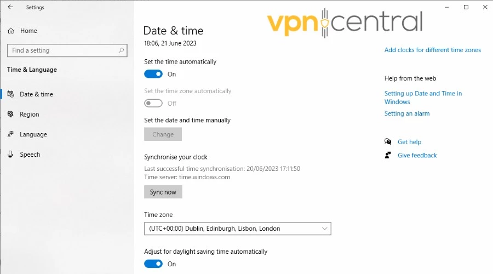Viewport: 493px width, 274px height.
Task: Open Speech settings page
Action: pos(30,155)
